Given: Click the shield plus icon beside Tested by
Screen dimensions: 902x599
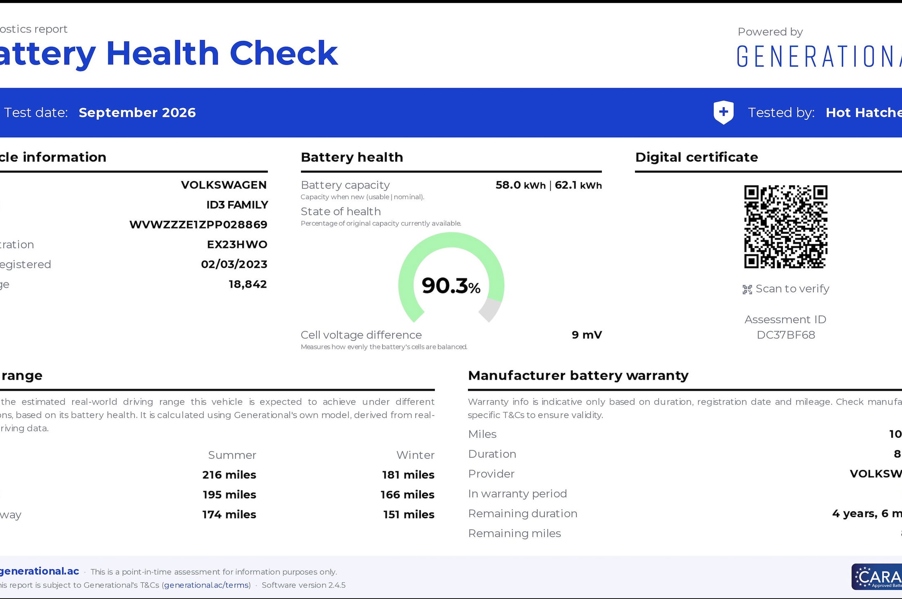Looking at the screenshot, I should [x=723, y=112].
